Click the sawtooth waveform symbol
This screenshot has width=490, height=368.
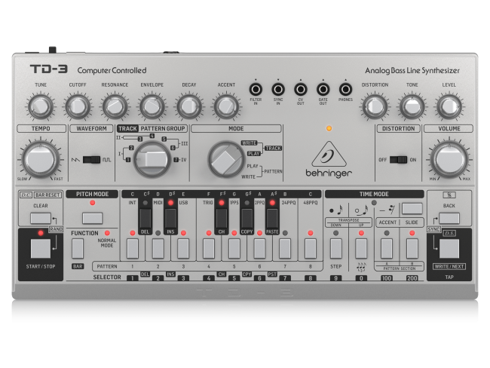75,160
